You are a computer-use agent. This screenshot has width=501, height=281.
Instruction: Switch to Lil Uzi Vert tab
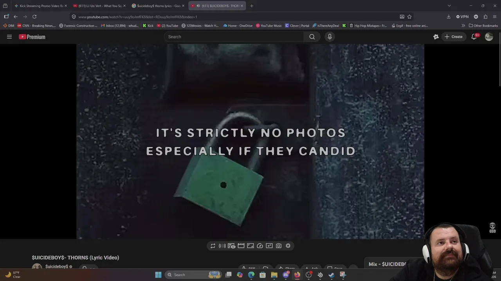coord(99,6)
